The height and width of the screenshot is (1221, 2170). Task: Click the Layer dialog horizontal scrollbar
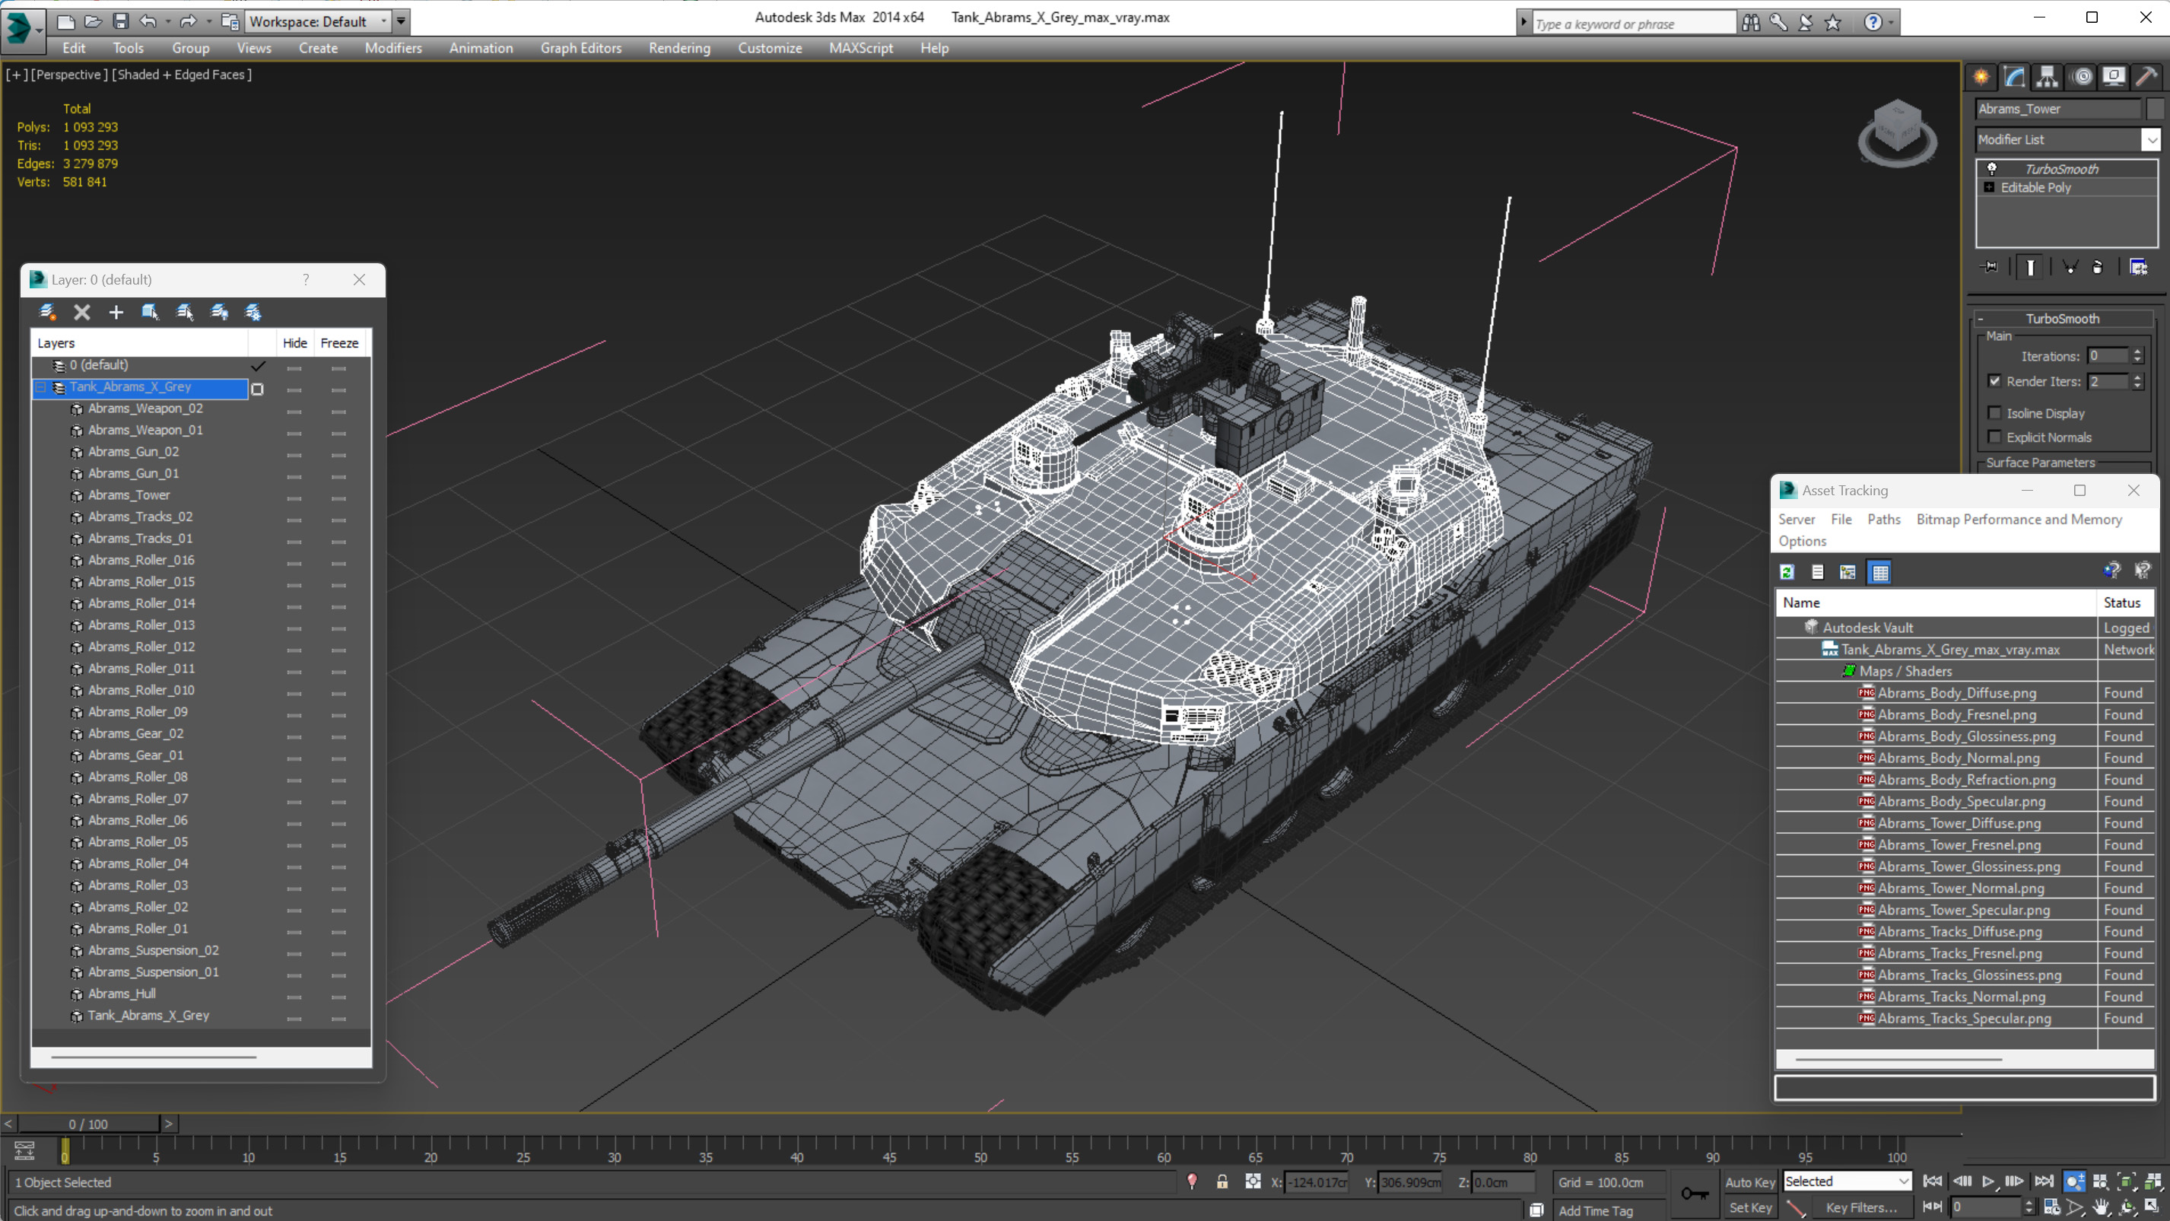coord(154,1057)
